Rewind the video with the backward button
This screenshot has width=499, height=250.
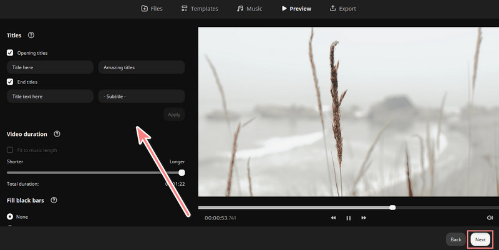click(x=333, y=218)
